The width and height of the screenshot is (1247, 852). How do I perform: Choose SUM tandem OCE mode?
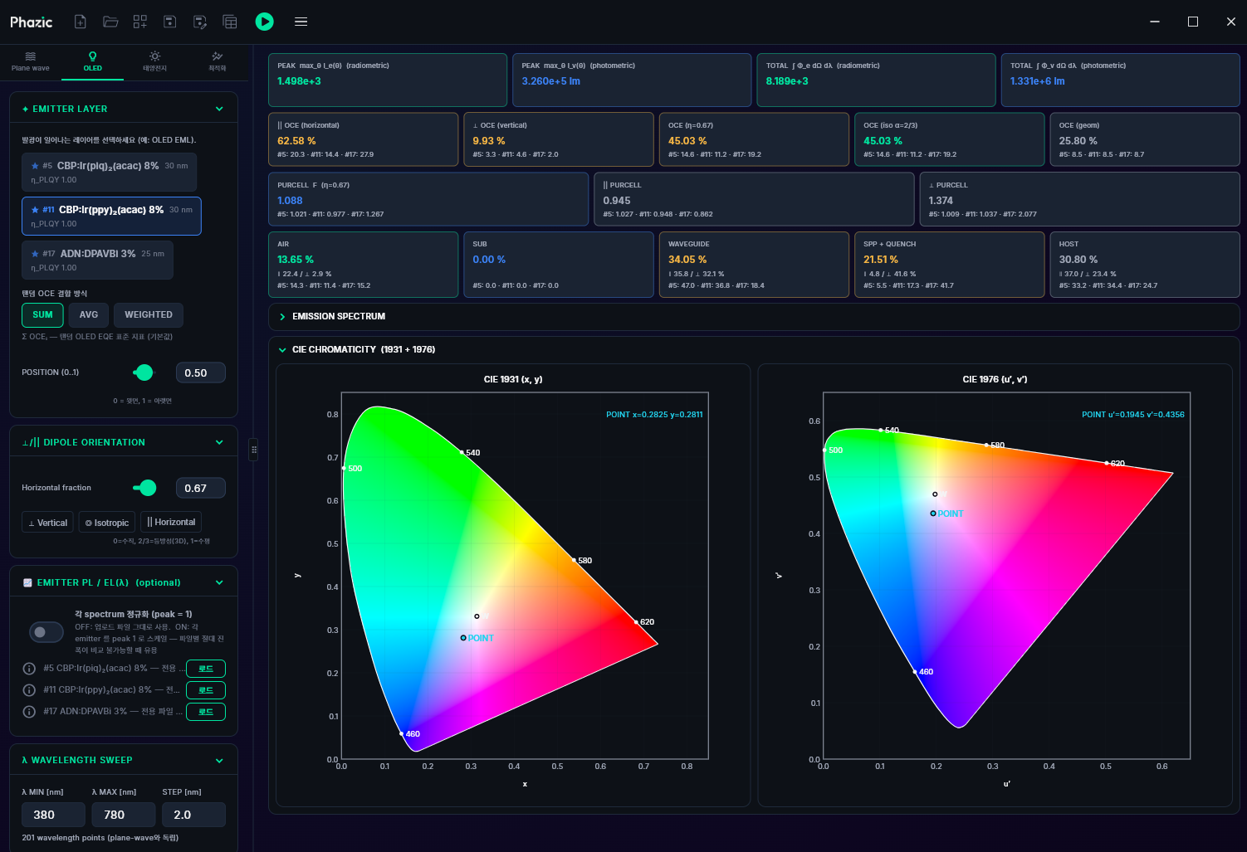43,315
